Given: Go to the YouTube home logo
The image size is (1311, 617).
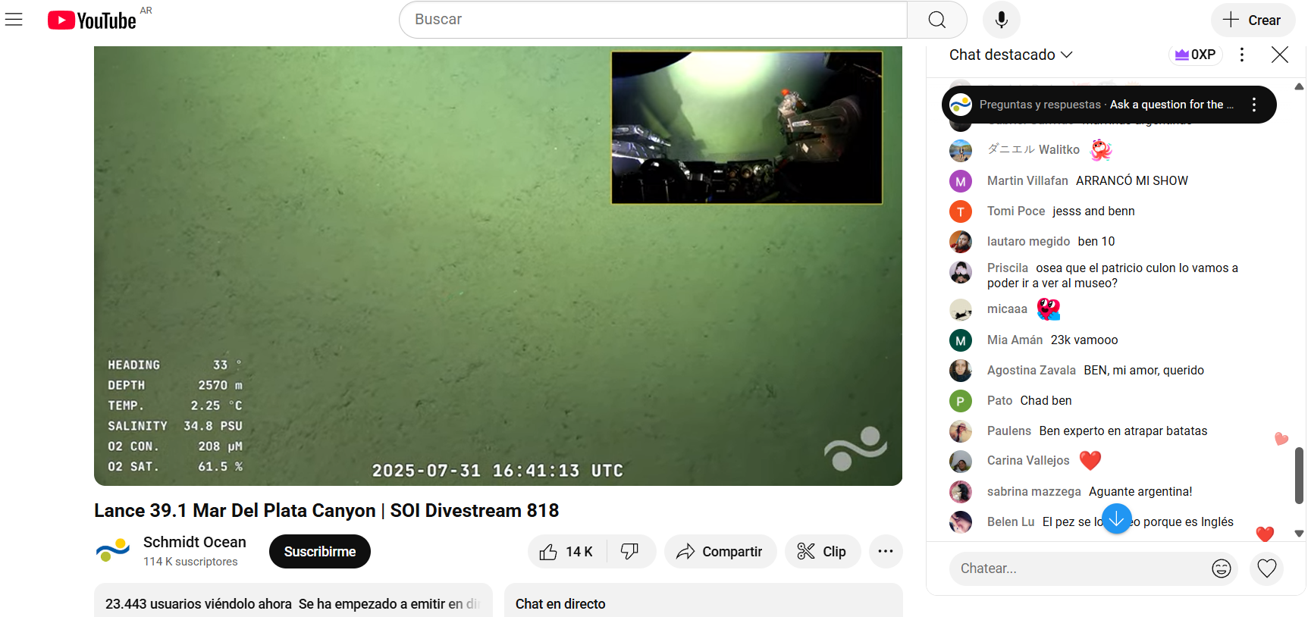Looking at the screenshot, I should click(92, 20).
